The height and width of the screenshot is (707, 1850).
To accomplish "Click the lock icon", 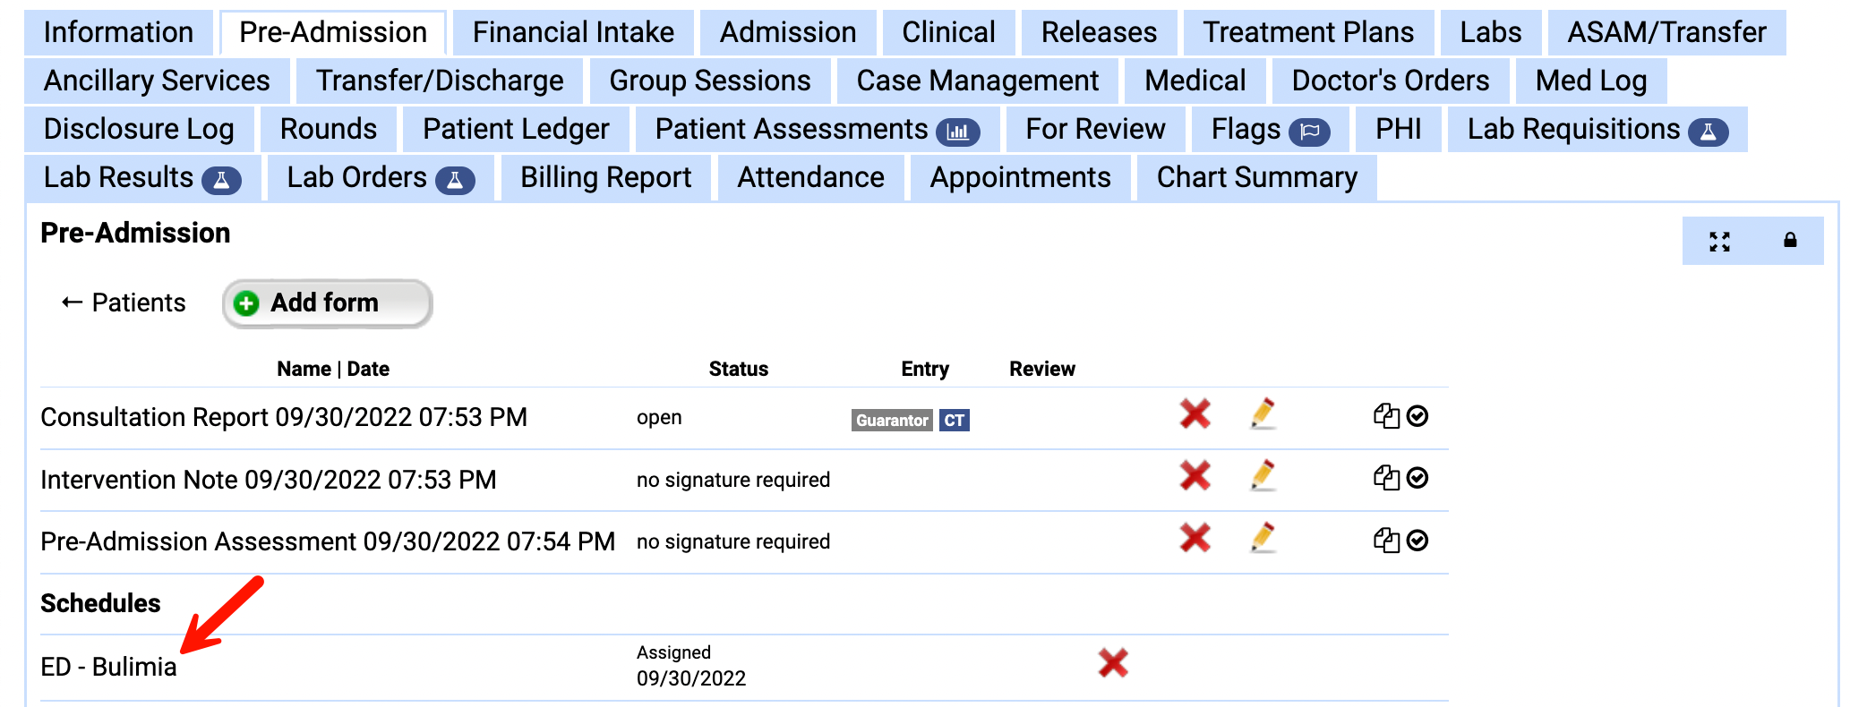I will (1790, 240).
